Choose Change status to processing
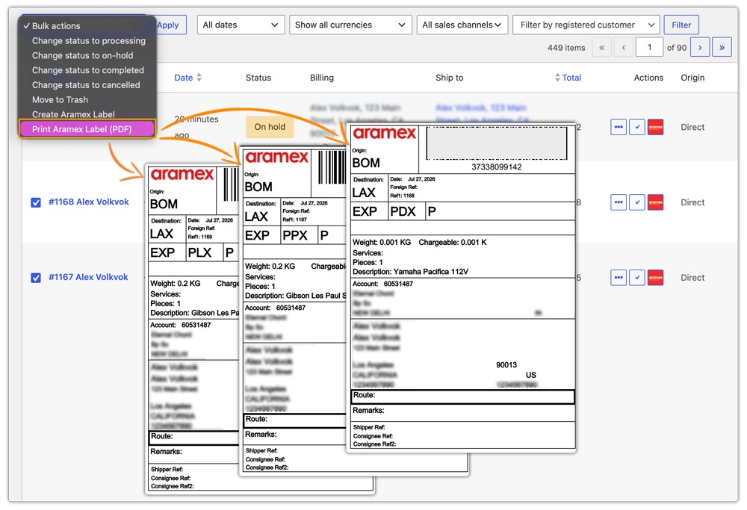 (89, 40)
